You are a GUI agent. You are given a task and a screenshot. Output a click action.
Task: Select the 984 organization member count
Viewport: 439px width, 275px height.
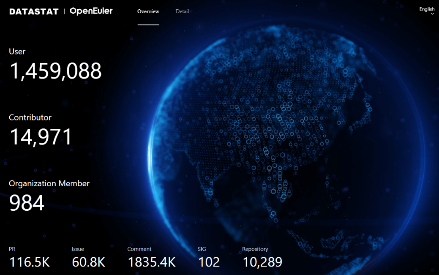pos(27,203)
